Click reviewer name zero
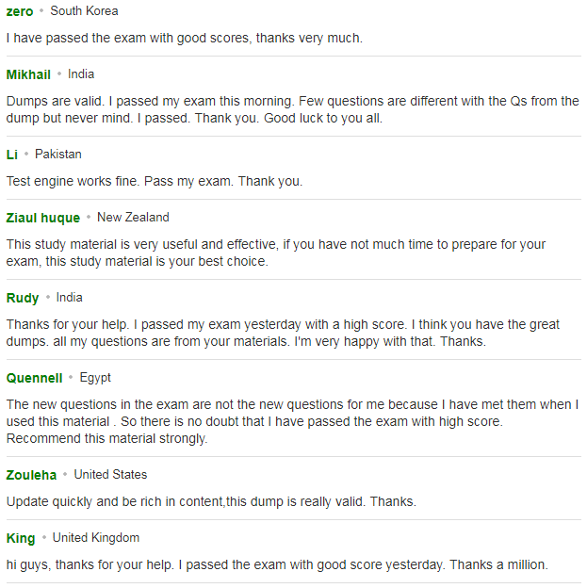The image size is (587, 588). [20, 11]
